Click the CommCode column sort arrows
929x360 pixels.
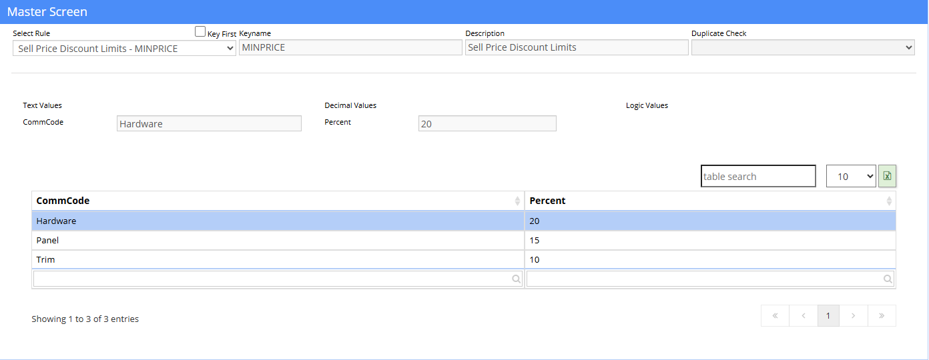517,201
